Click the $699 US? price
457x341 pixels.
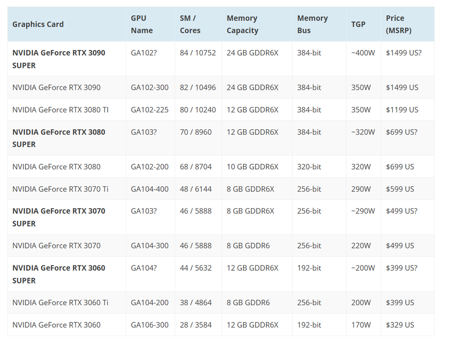click(401, 132)
